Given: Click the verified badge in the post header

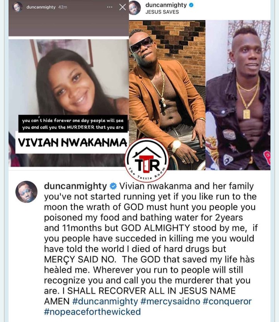Looking at the screenshot, I should pyautogui.click(x=191, y=5).
